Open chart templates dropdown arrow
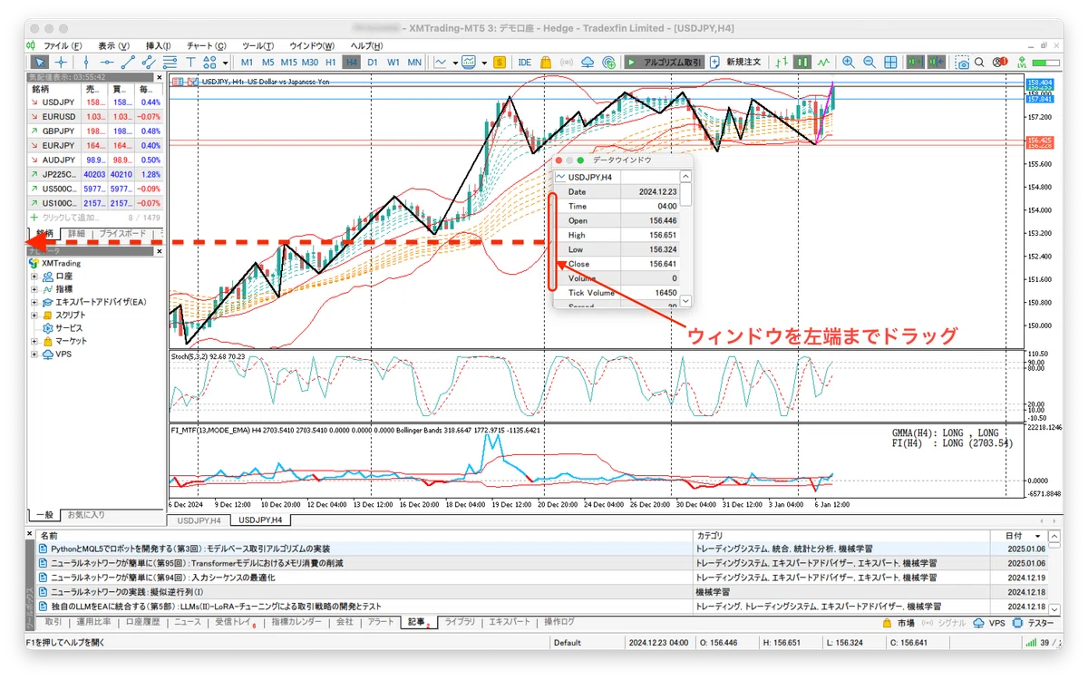This screenshot has width=1088, height=680. [x=484, y=62]
